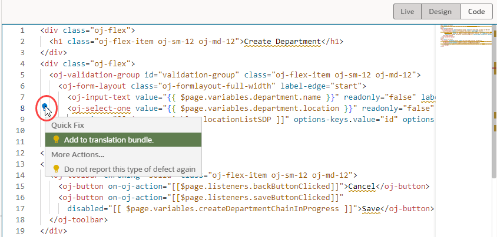Click the vertical scrollbar of the editor
Image resolution: width=497 pixels, height=237 pixels.
pyautogui.click(x=495, y=101)
